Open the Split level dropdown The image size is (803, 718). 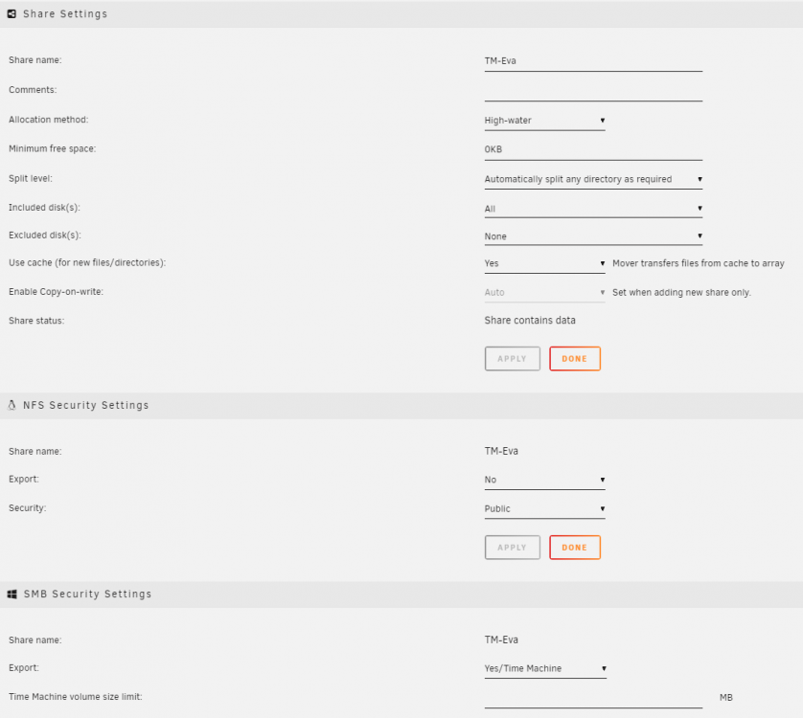(593, 179)
